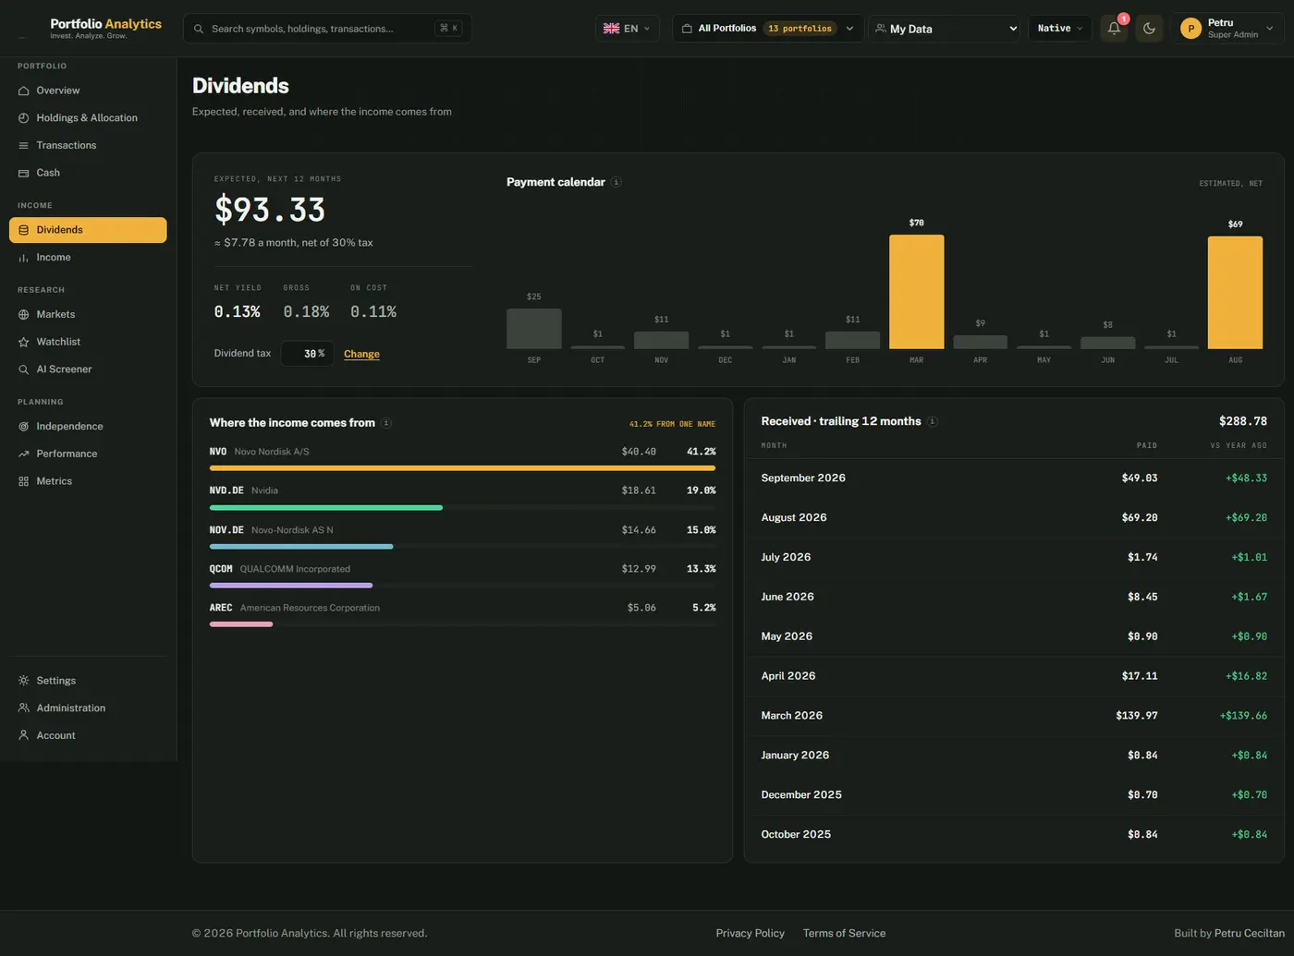Viewport: 1294px width, 956px height.
Task: Open the Privacy Policy link
Action: point(750,933)
